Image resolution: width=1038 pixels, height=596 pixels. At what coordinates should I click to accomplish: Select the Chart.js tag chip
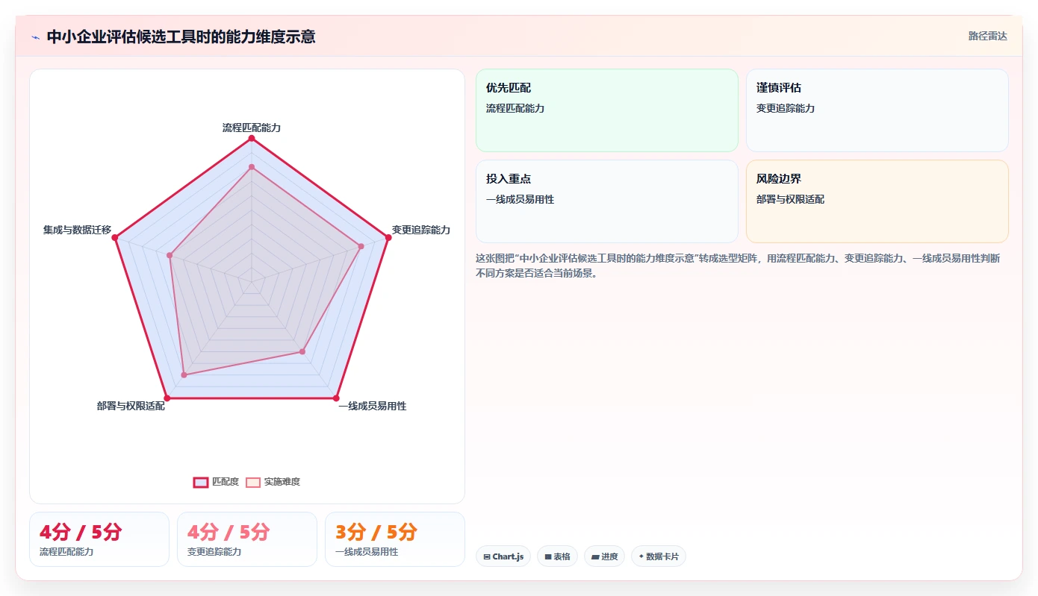click(x=503, y=556)
